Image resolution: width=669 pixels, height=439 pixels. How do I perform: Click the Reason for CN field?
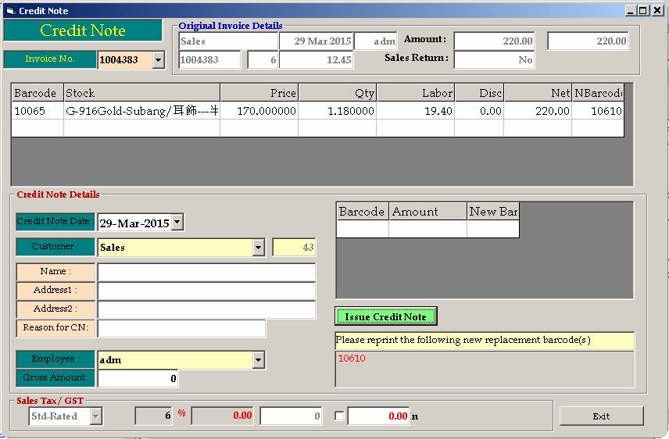[x=181, y=328]
